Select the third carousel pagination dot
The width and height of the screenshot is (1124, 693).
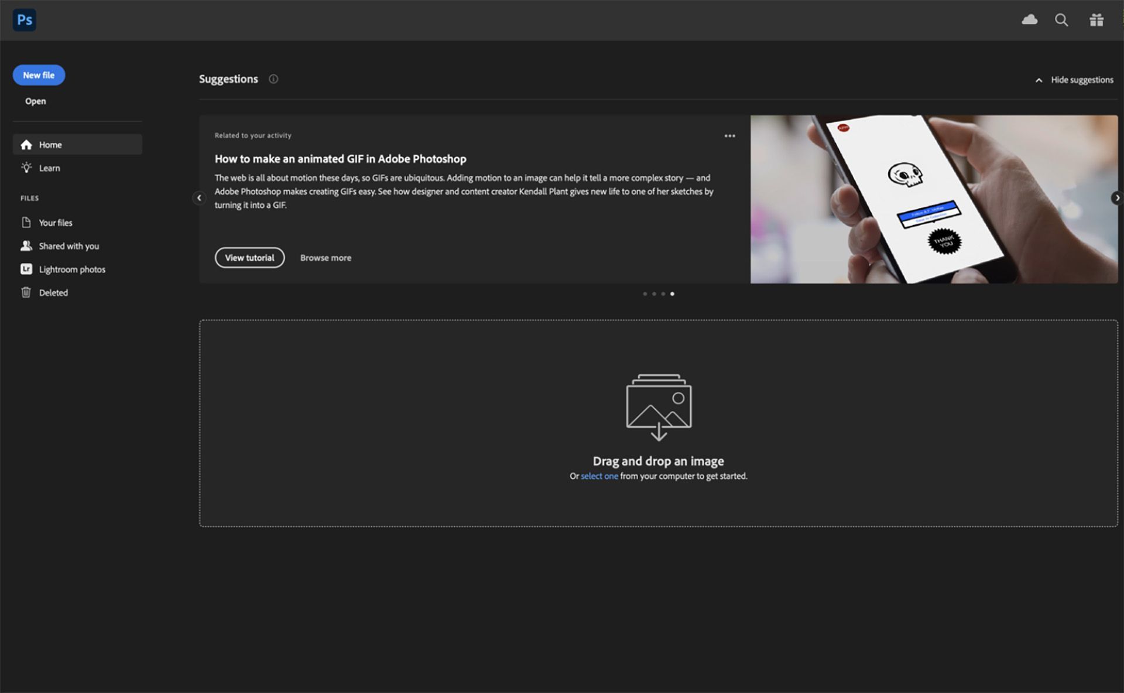[663, 294]
